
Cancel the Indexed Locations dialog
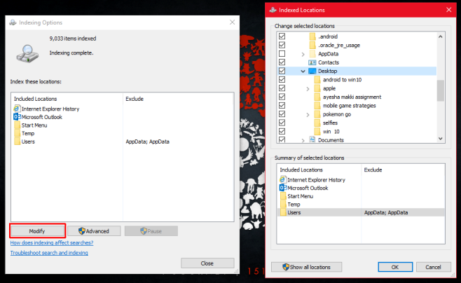click(434, 267)
